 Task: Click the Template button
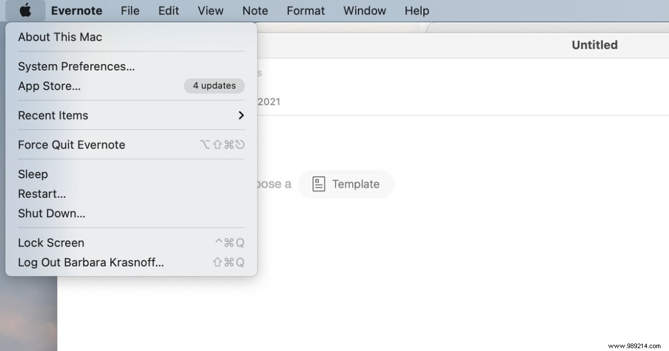tap(346, 184)
